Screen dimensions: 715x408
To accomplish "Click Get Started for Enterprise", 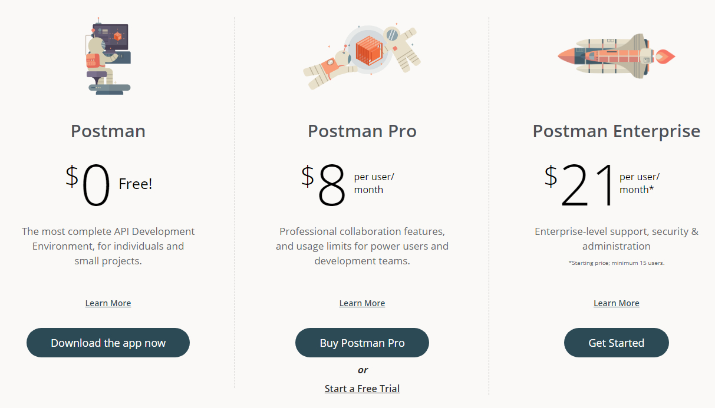I will tap(617, 343).
